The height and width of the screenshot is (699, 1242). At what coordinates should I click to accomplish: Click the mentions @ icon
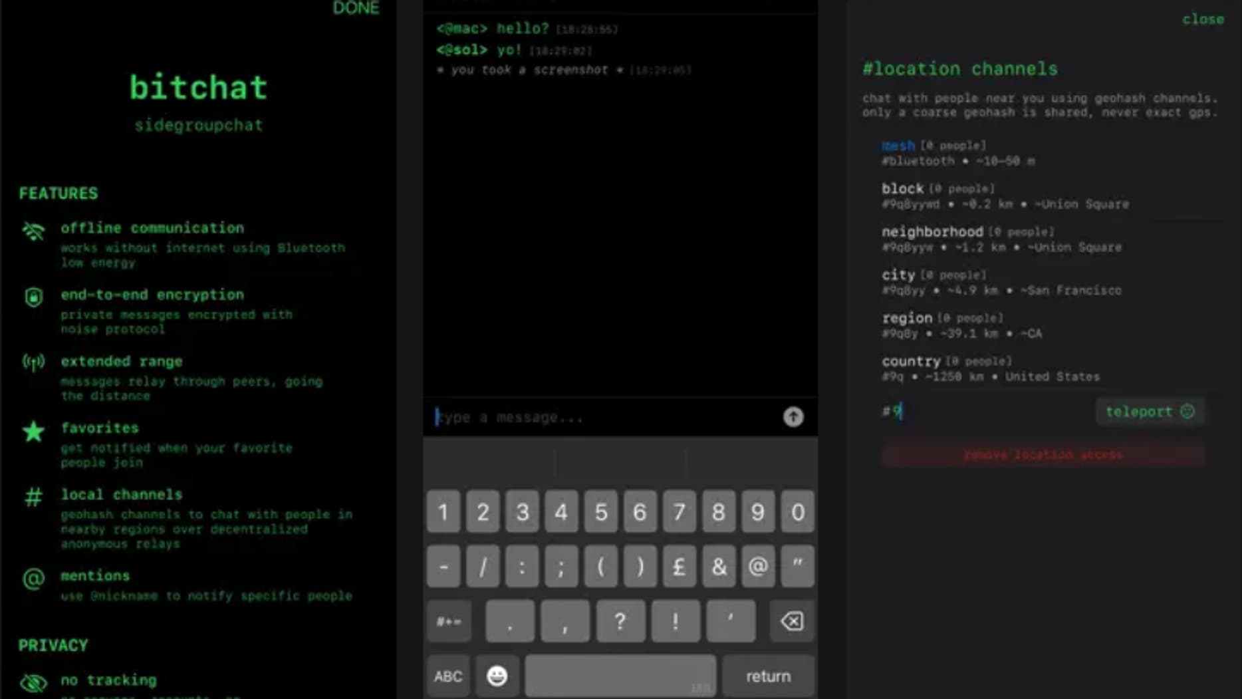tap(33, 579)
